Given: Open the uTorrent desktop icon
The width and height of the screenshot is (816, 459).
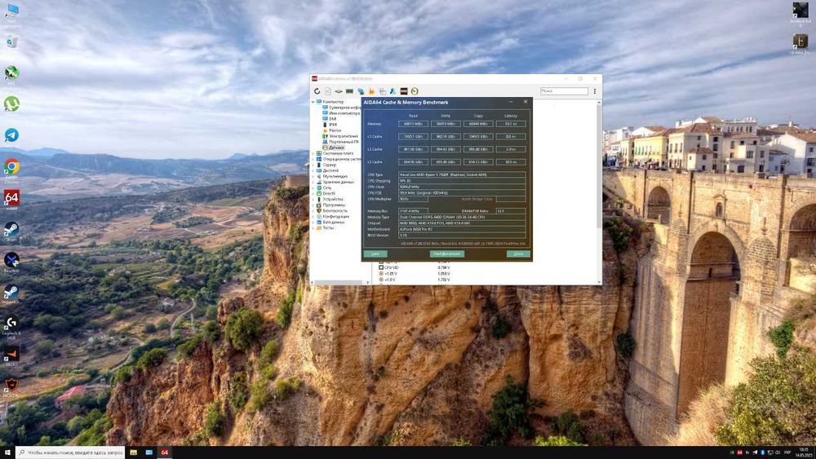Looking at the screenshot, I should click(11, 104).
